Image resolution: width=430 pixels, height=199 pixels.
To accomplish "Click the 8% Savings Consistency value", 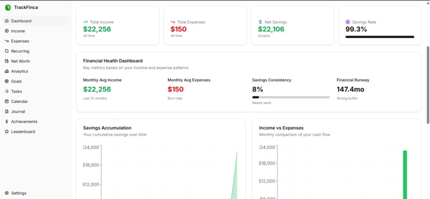I will tap(258, 89).
